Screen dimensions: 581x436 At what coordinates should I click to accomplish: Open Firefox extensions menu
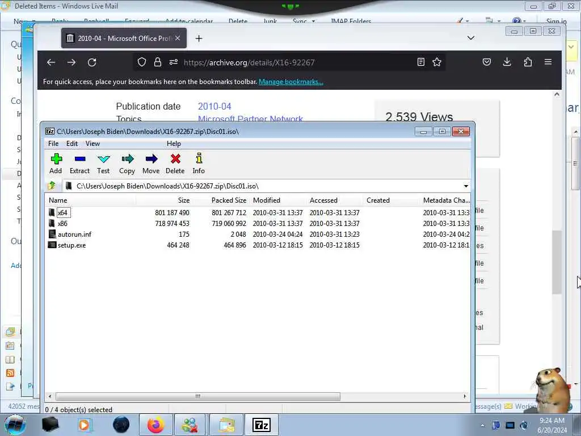click(528, 62)
